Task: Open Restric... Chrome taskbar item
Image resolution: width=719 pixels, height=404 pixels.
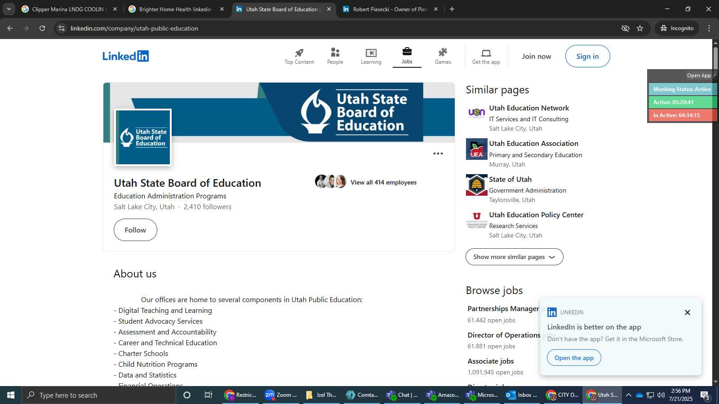Action: [x=241, y=395]
